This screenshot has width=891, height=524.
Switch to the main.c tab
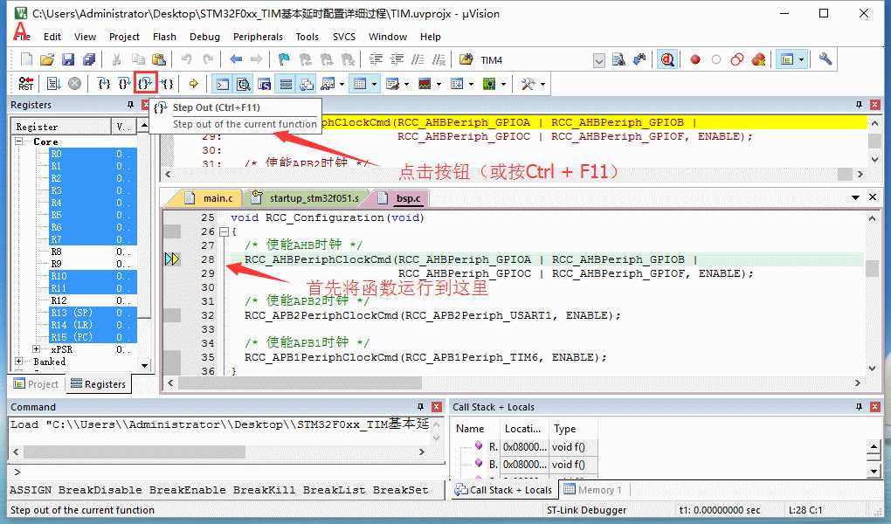(x=211, y=197)
